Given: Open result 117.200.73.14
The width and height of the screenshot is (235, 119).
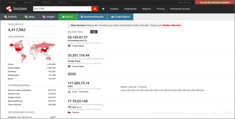Looking at the screenshot, I should pyautogui.click(x=79, y=83).
